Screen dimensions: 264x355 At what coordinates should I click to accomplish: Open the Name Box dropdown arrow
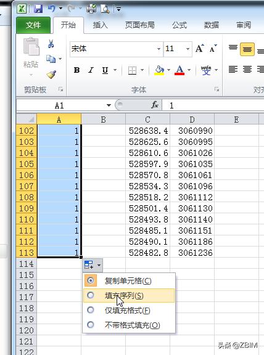(x=109, y=105)
